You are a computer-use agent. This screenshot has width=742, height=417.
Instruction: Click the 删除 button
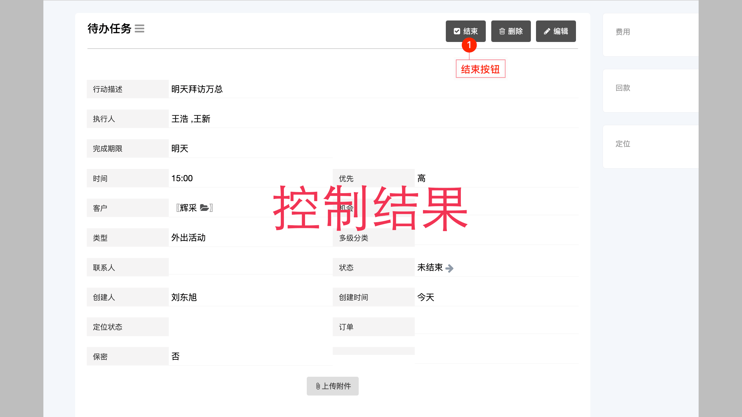(x=511, y=31)
